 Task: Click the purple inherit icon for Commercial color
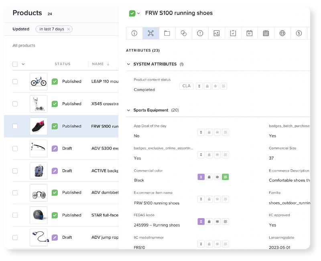click(x=201, y=177)
